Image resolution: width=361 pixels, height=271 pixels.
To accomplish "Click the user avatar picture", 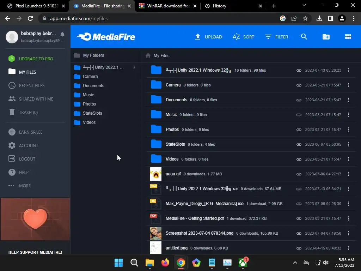I will pyautogui.click(x=12, y=37).
